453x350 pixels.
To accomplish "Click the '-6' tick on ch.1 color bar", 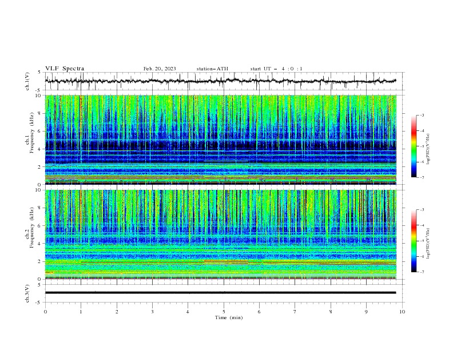I will click(422, 162).
